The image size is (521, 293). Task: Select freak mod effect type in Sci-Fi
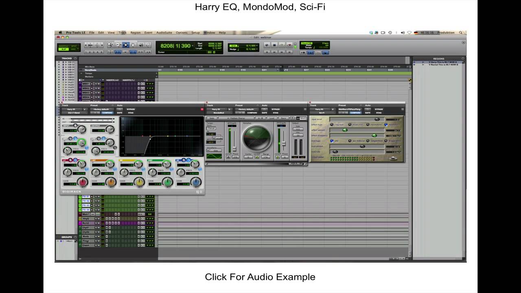click(350, 125)
